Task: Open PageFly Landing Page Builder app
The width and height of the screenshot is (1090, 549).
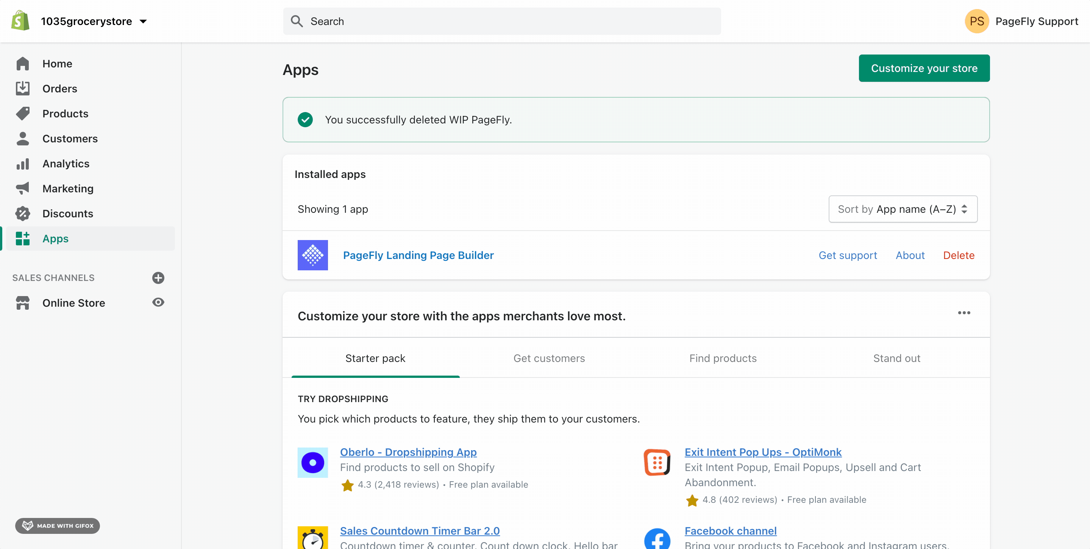Action: point(418,256)
